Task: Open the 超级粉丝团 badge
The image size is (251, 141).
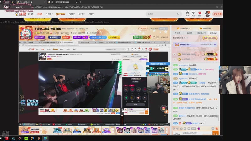Action: point(40,37)
